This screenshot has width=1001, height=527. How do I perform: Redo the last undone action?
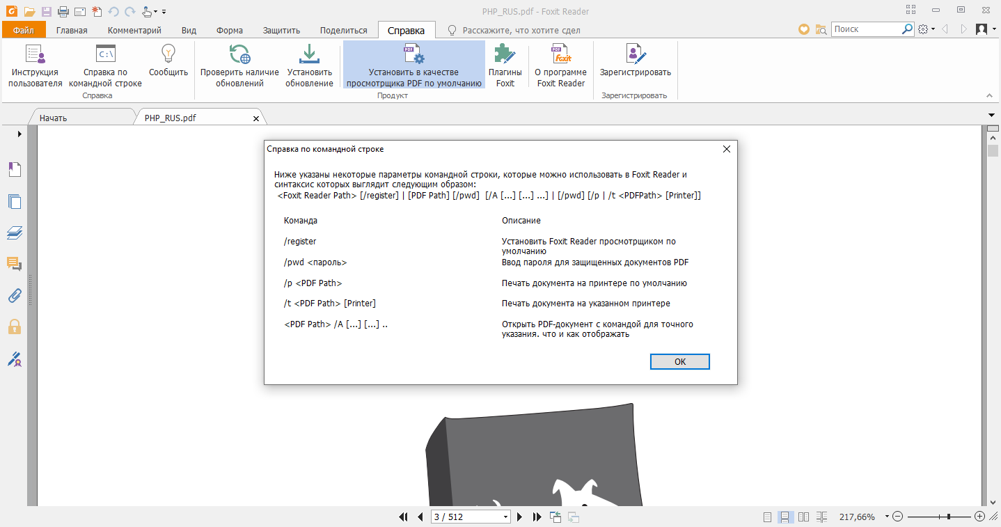[129, 11]
